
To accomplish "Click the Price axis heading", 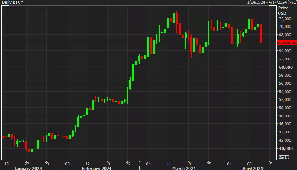I will pos(283,8).
